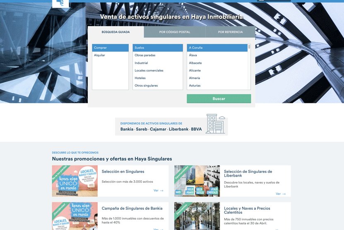344x230 pixels.
Task: Choose Industrial asset type
Action: (158, 63)
